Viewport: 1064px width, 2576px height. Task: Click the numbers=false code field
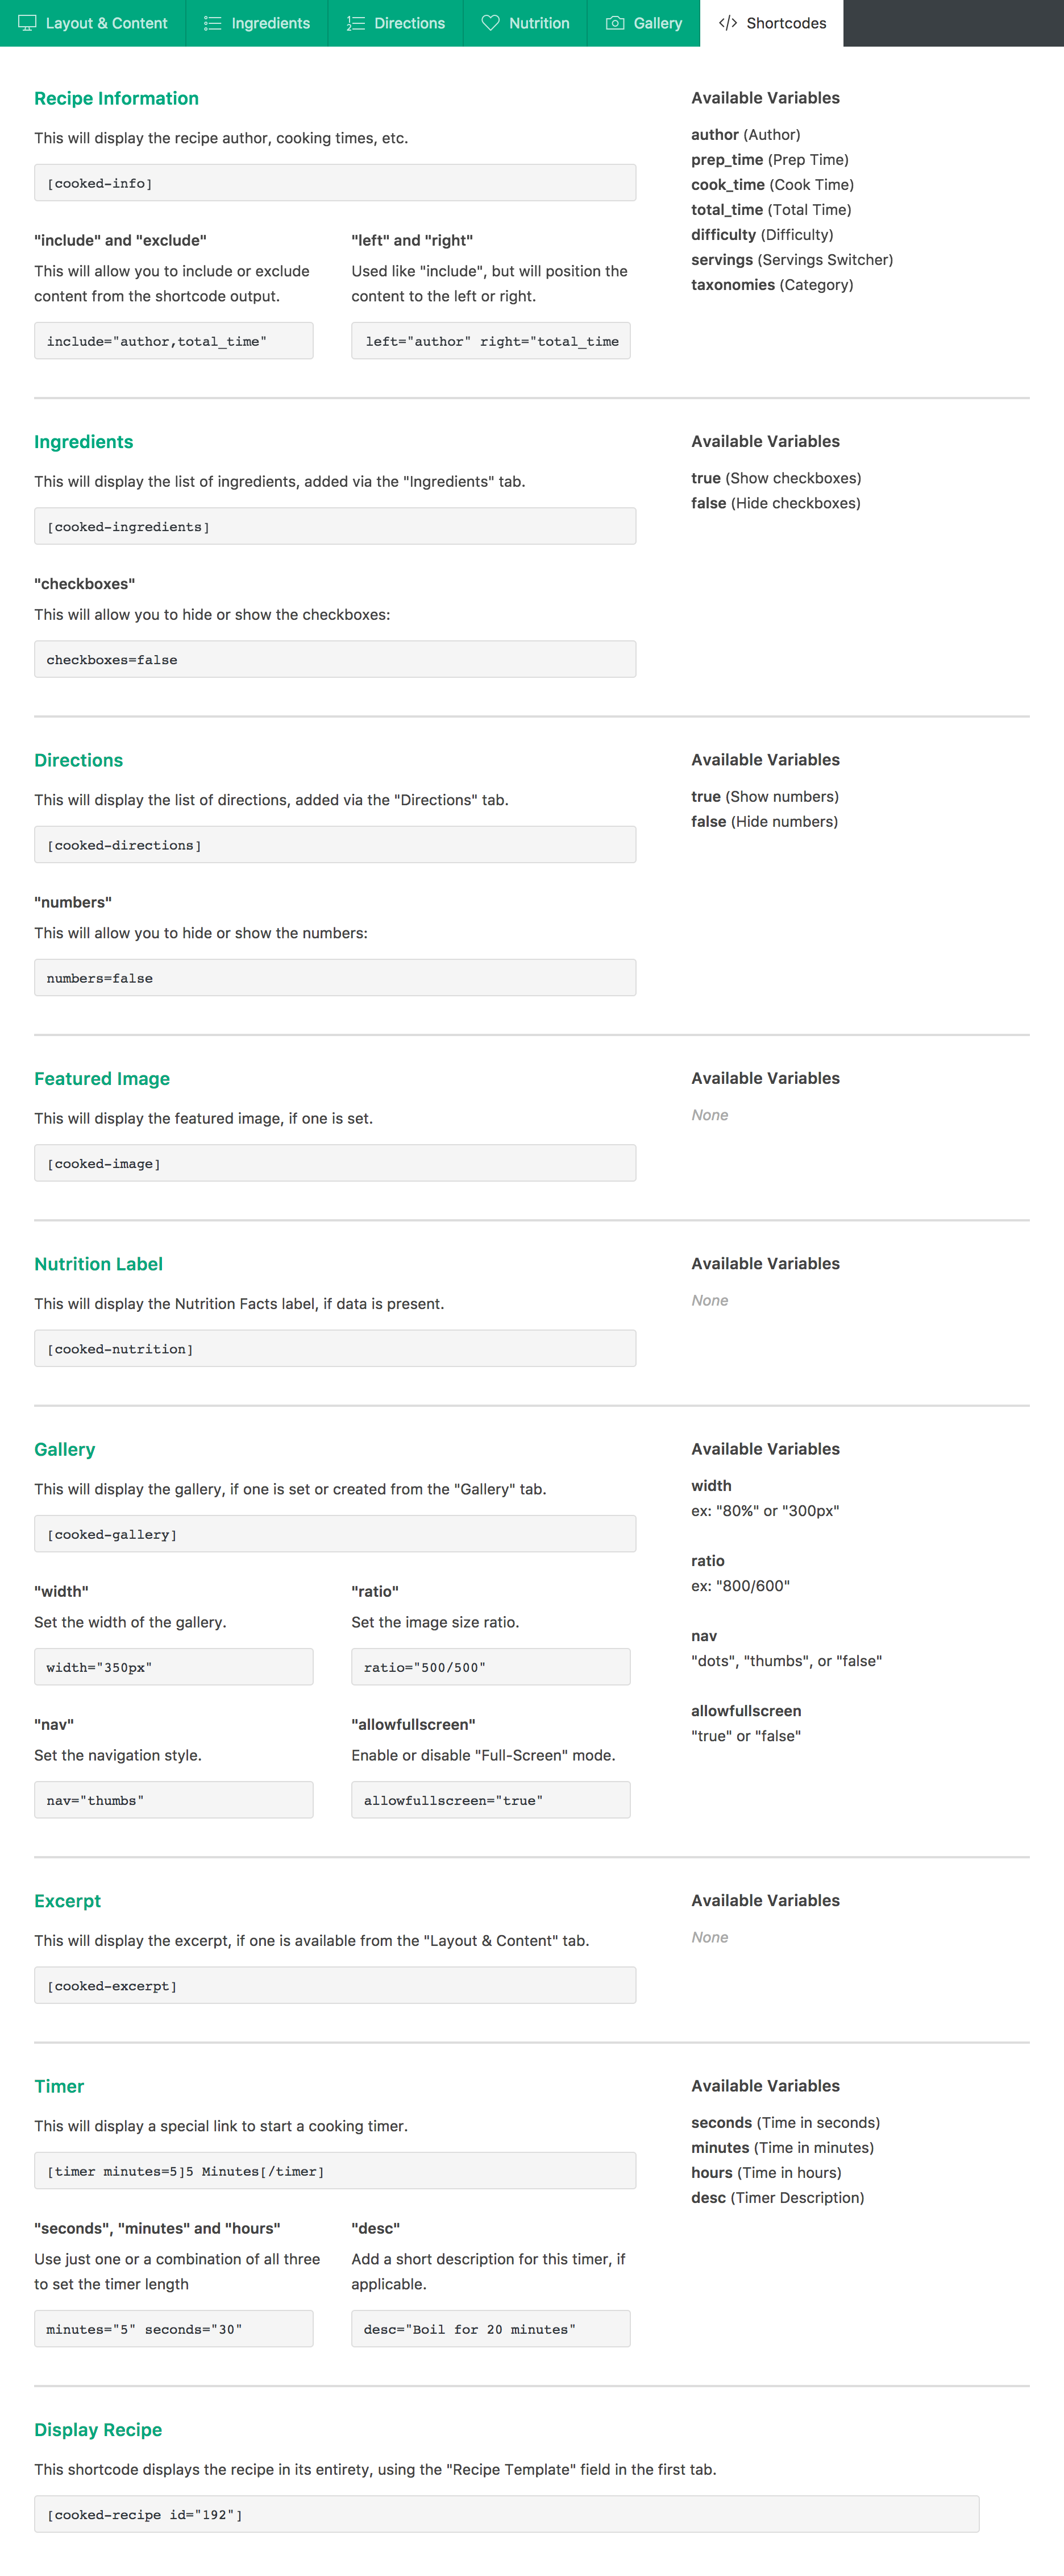[335, 978]
